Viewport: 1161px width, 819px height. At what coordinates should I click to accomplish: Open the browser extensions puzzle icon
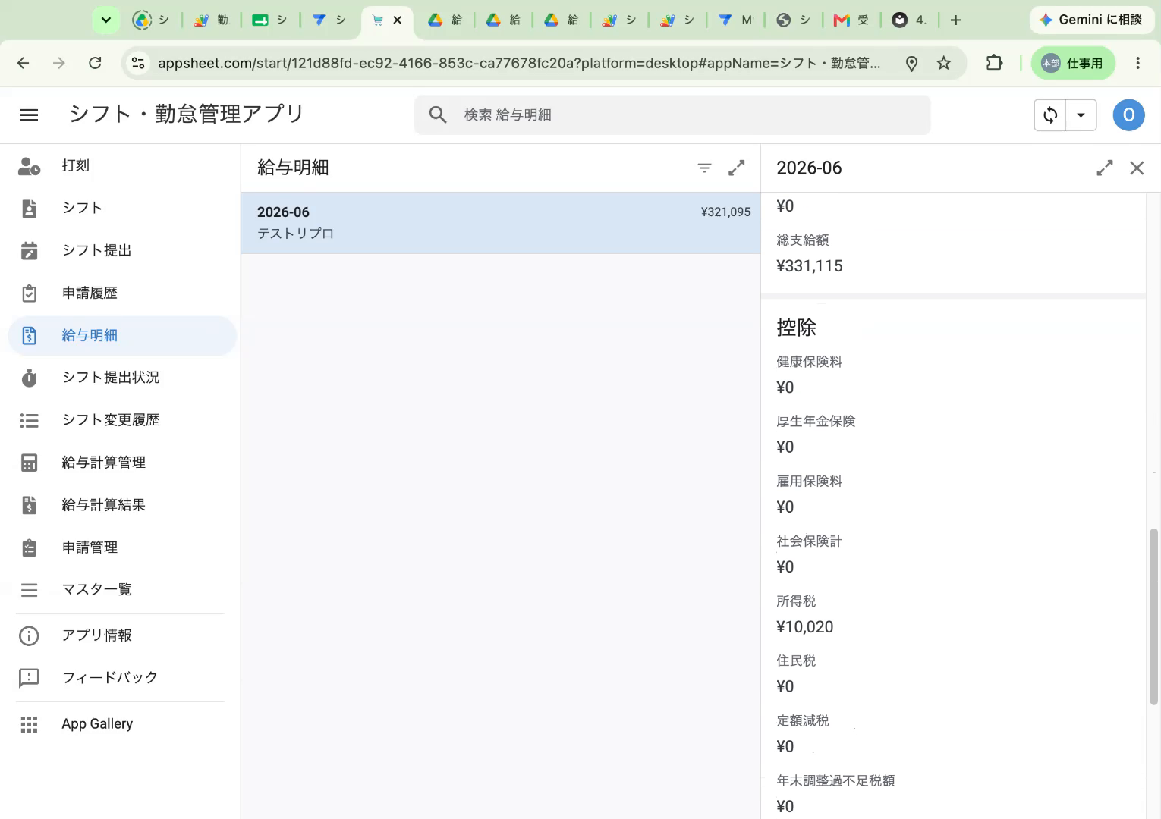(x=994, y=63)
